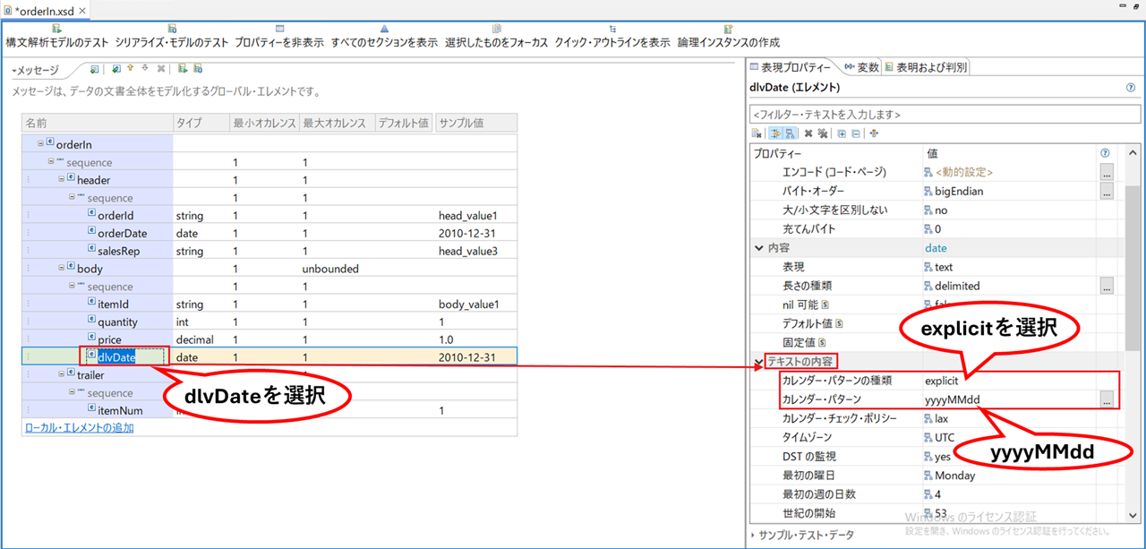This screenshot has height=549, width=1146.
Task: Switch to the 表明および判別 tab
Action: coord(925,67)
